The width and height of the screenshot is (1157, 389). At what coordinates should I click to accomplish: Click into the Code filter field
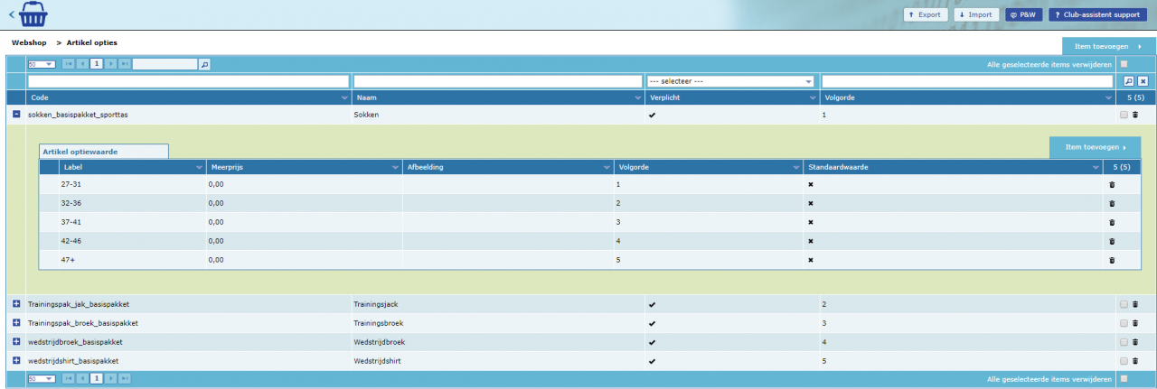(x=189, y=81)
